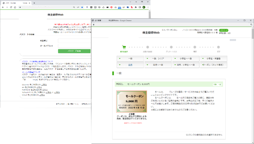The height and width of the screenshot is (144, 254).
Task: Click the lock icon in rear window address bar
Action: point(20,7)
